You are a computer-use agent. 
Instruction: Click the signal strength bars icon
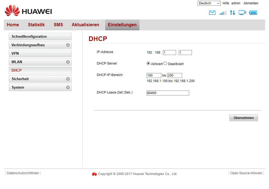pos(223,13)
